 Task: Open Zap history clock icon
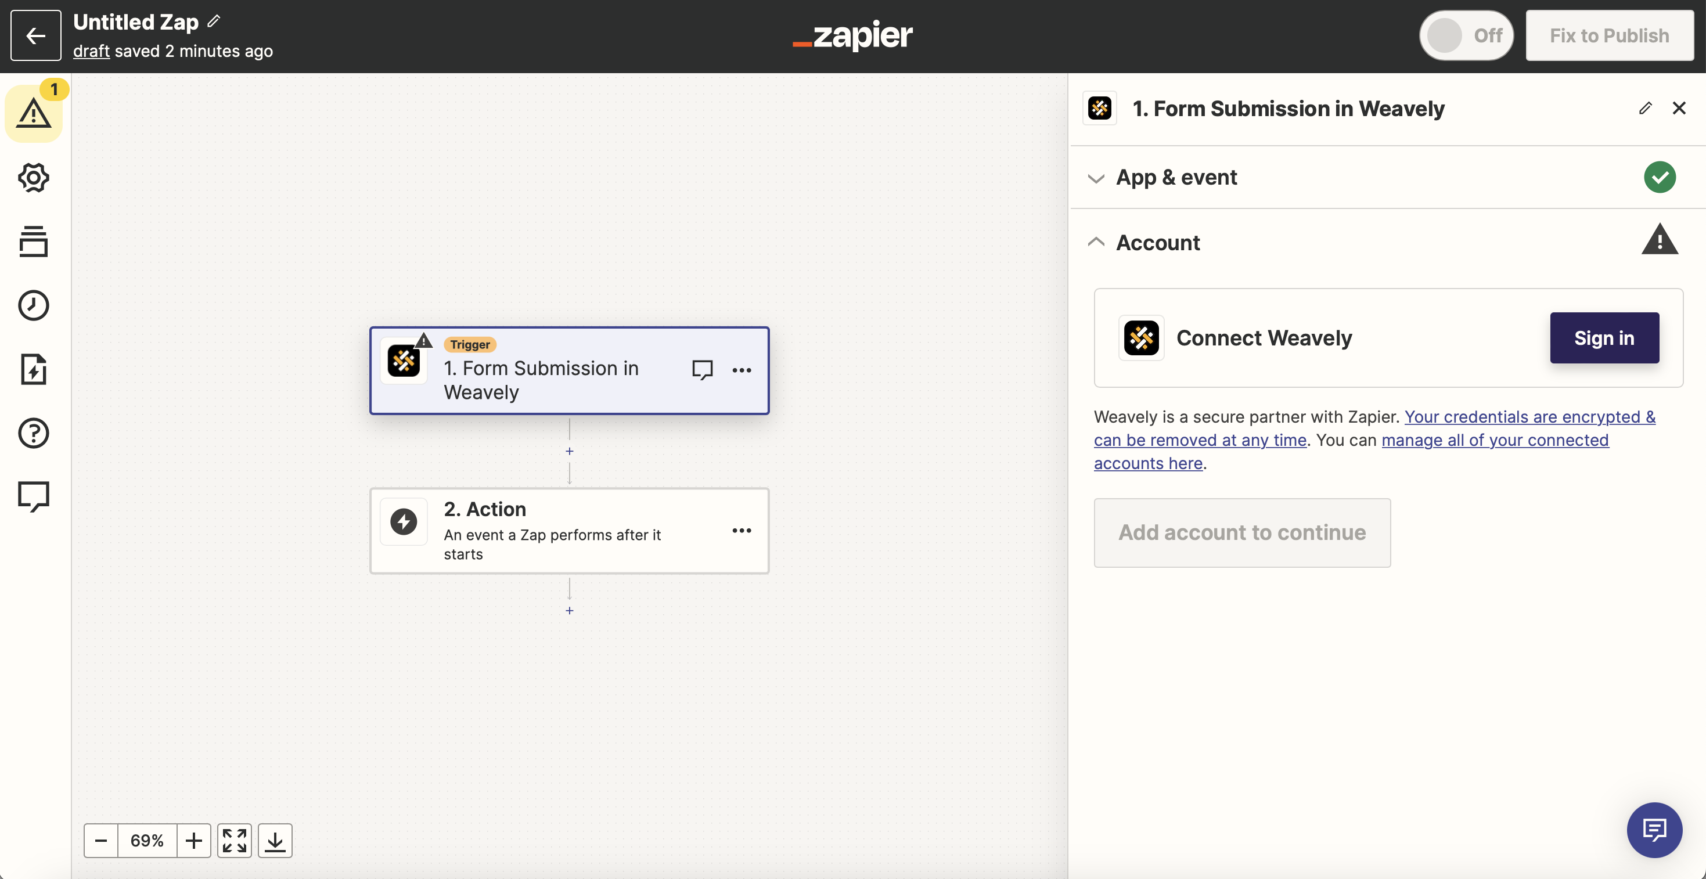[x=34, y=305]
